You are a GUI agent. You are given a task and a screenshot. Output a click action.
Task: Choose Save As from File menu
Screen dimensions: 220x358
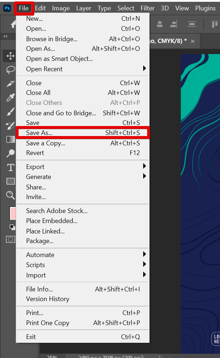pyautogui.click(x=82, y=133)
